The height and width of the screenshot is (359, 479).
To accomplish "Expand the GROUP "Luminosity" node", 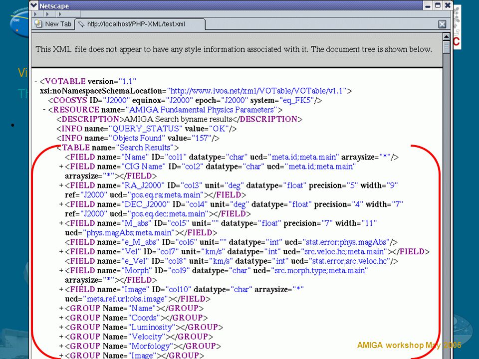I will [x=61, y=328].
